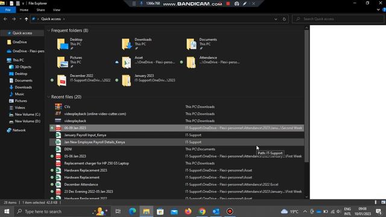Viewport: 386px width, 217px height.
Task: Open Microsoft Store from the taskbar
Action: tap(160, 212)
